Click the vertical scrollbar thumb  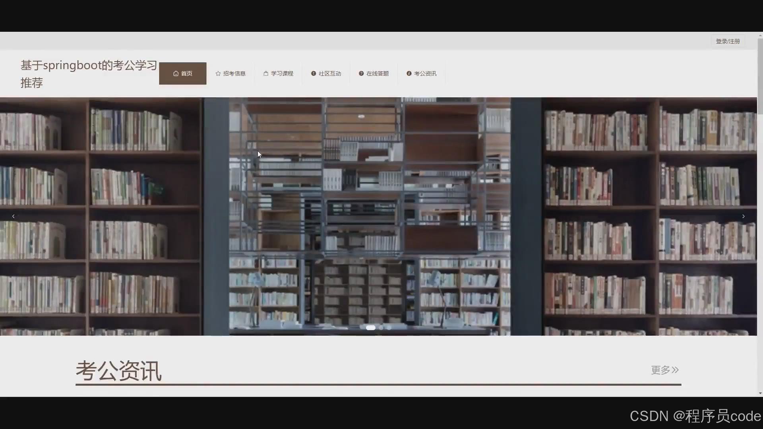coord(760,75)
